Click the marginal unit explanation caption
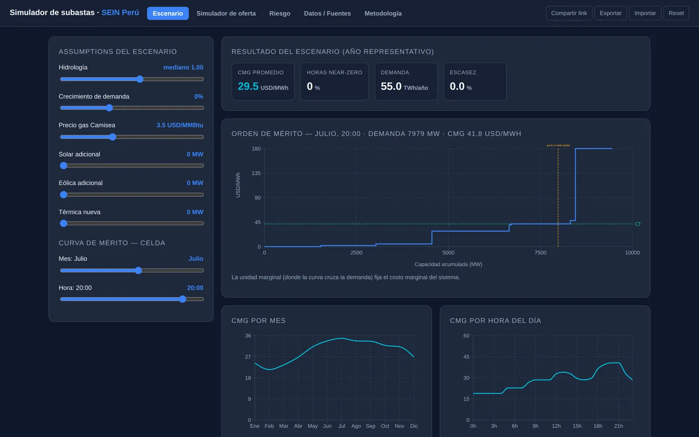 [x=346, y=277]
